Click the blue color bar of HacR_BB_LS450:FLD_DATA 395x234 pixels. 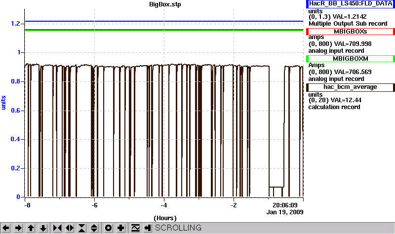coord(307,4)
